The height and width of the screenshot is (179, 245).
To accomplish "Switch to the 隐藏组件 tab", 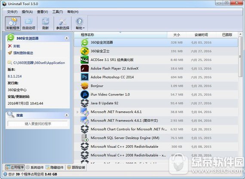I will click(x=55, y=167).
